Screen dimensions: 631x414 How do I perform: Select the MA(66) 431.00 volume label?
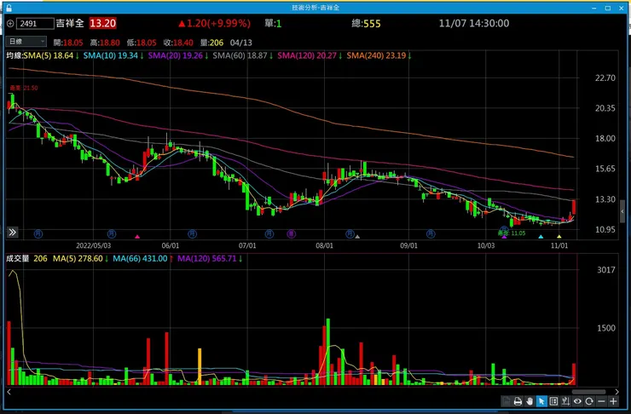[x=140, y=258]
